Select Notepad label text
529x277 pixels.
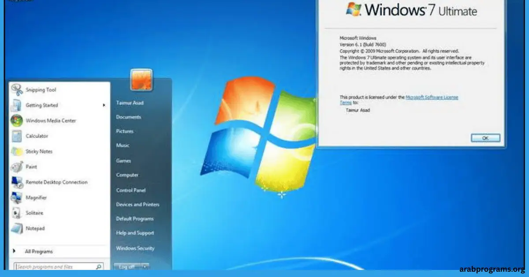click(x=35, y=228)
